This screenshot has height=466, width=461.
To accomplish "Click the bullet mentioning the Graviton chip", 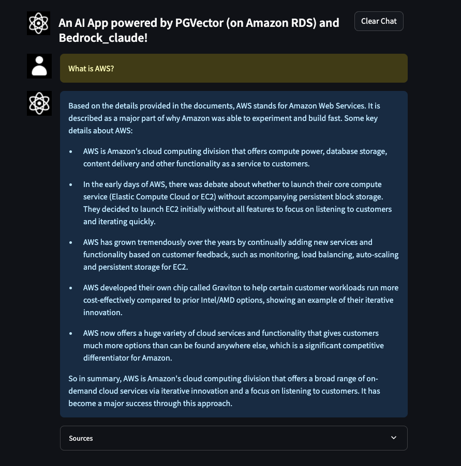I will tap(241, 300).
